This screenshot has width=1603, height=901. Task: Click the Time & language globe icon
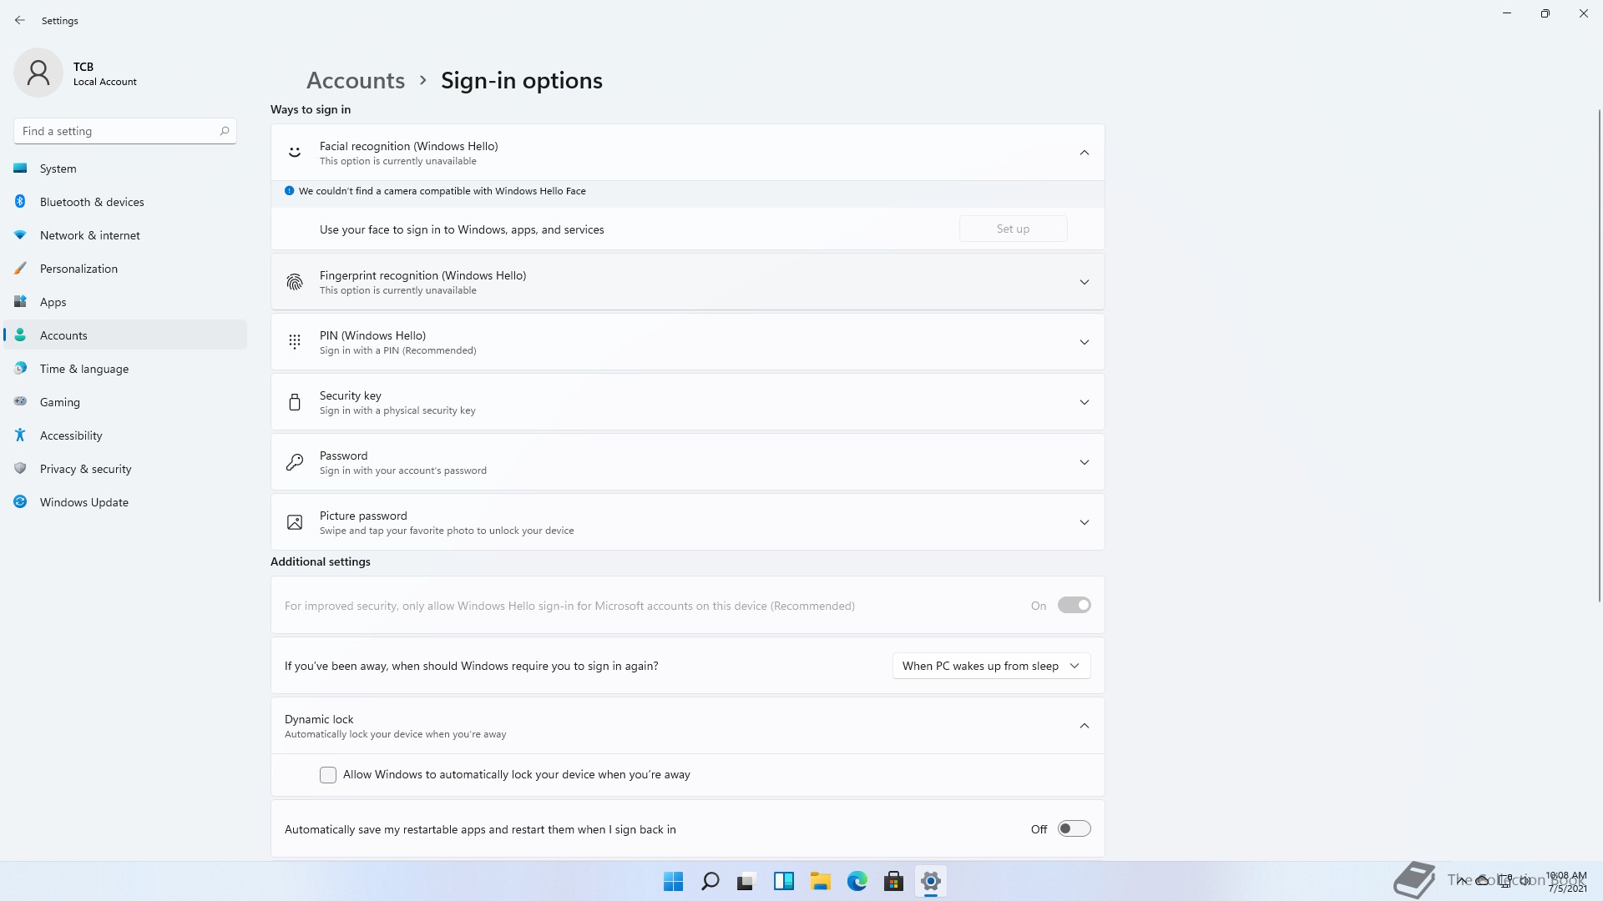coord(20,369)
